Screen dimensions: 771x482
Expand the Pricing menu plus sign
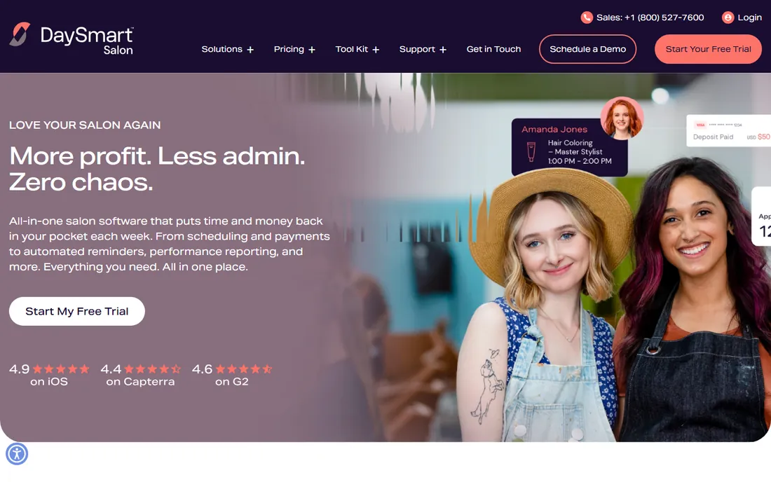click(312, 50)
